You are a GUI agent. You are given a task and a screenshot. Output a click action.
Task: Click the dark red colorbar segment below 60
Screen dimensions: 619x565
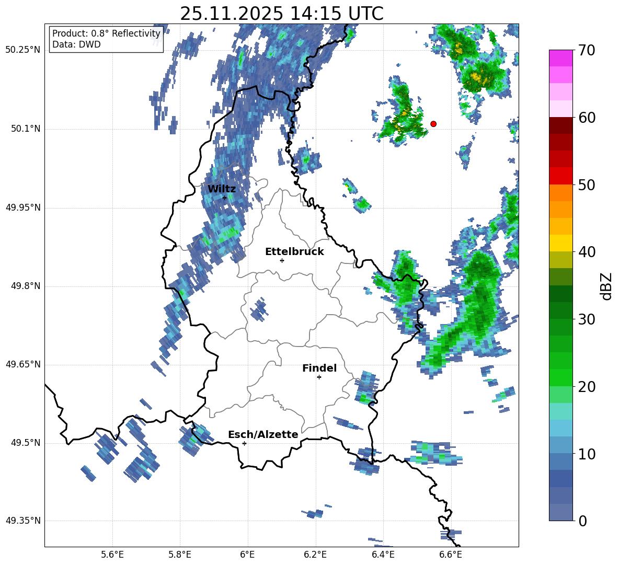point(560,125)
